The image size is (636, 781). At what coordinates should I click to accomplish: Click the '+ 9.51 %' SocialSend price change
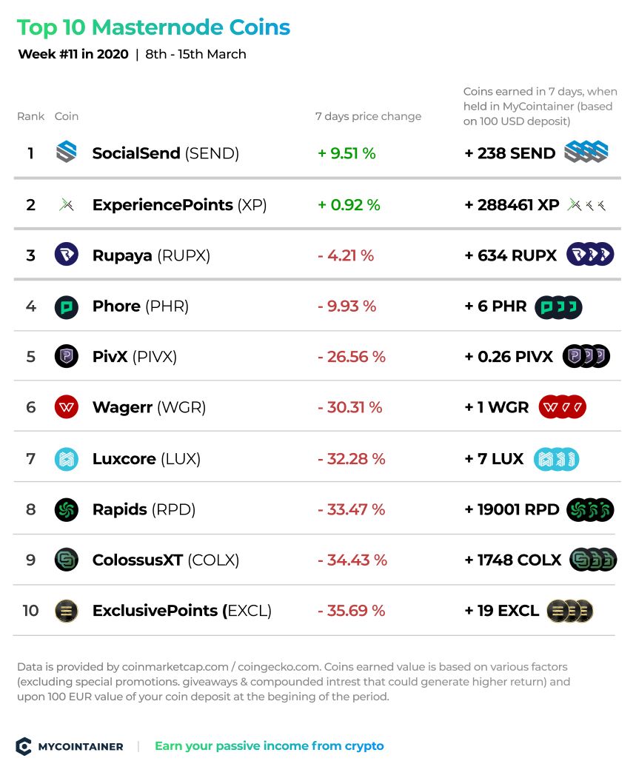pyautogui.click(x=347, y=153)
